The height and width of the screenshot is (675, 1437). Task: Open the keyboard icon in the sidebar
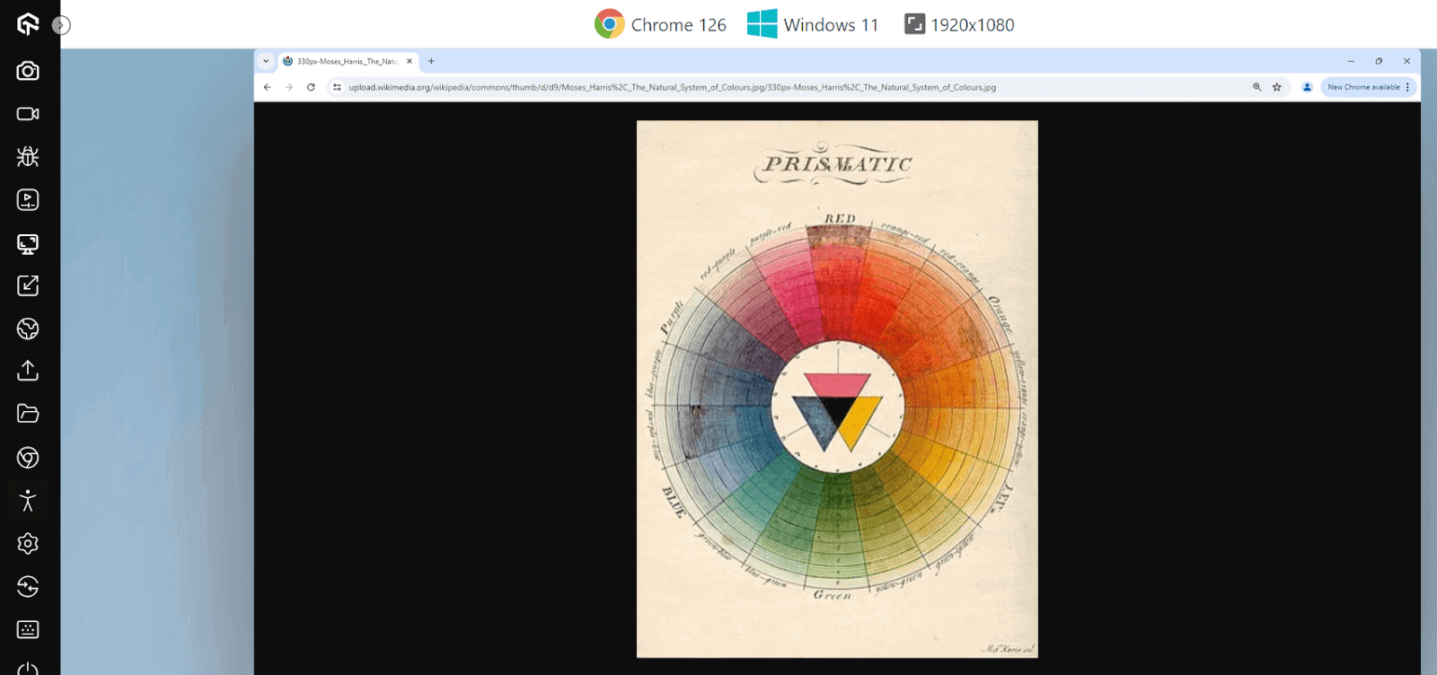(28, 629)
